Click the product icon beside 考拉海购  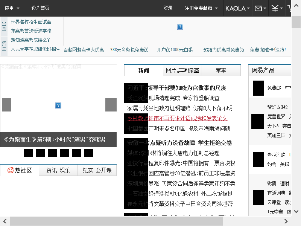[258, 159]
